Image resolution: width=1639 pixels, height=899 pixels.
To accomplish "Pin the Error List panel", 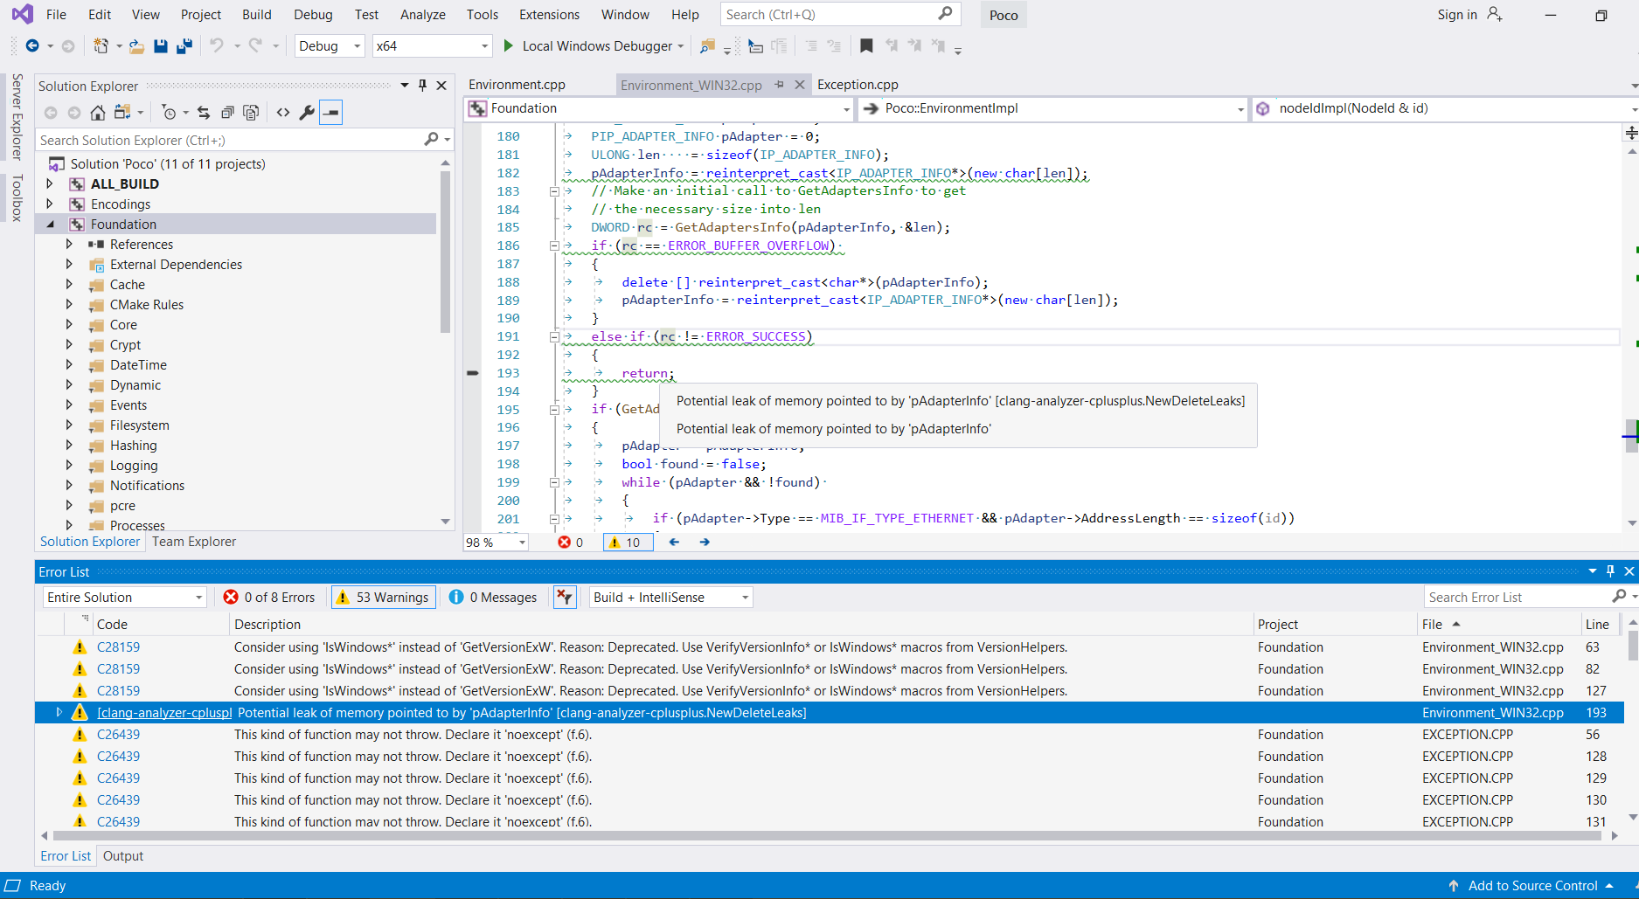I will point(1610,571).
